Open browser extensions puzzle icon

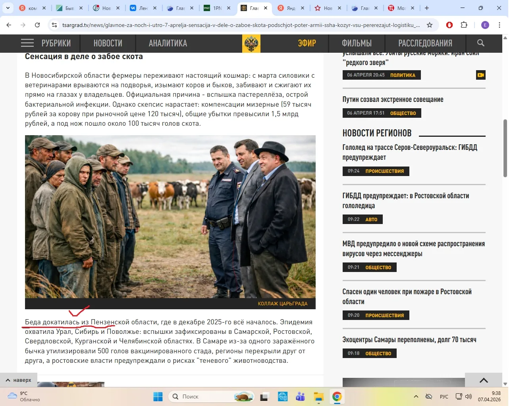pyautogui.click(x=464, y=25)
